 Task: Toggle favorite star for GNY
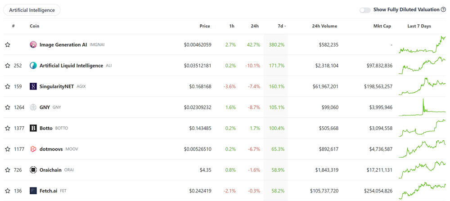point(8,107)
